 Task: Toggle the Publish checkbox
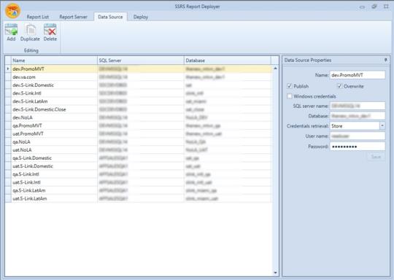(x=290, y=86)
